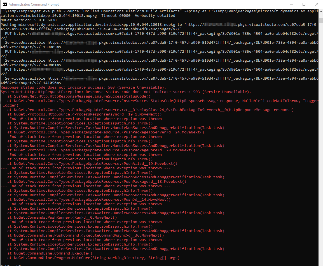The height and width of the screenshot is (266, 323).
Task: Click the '<Push>d__14.MoveNext()' line
Action: (x=89, y=200)
